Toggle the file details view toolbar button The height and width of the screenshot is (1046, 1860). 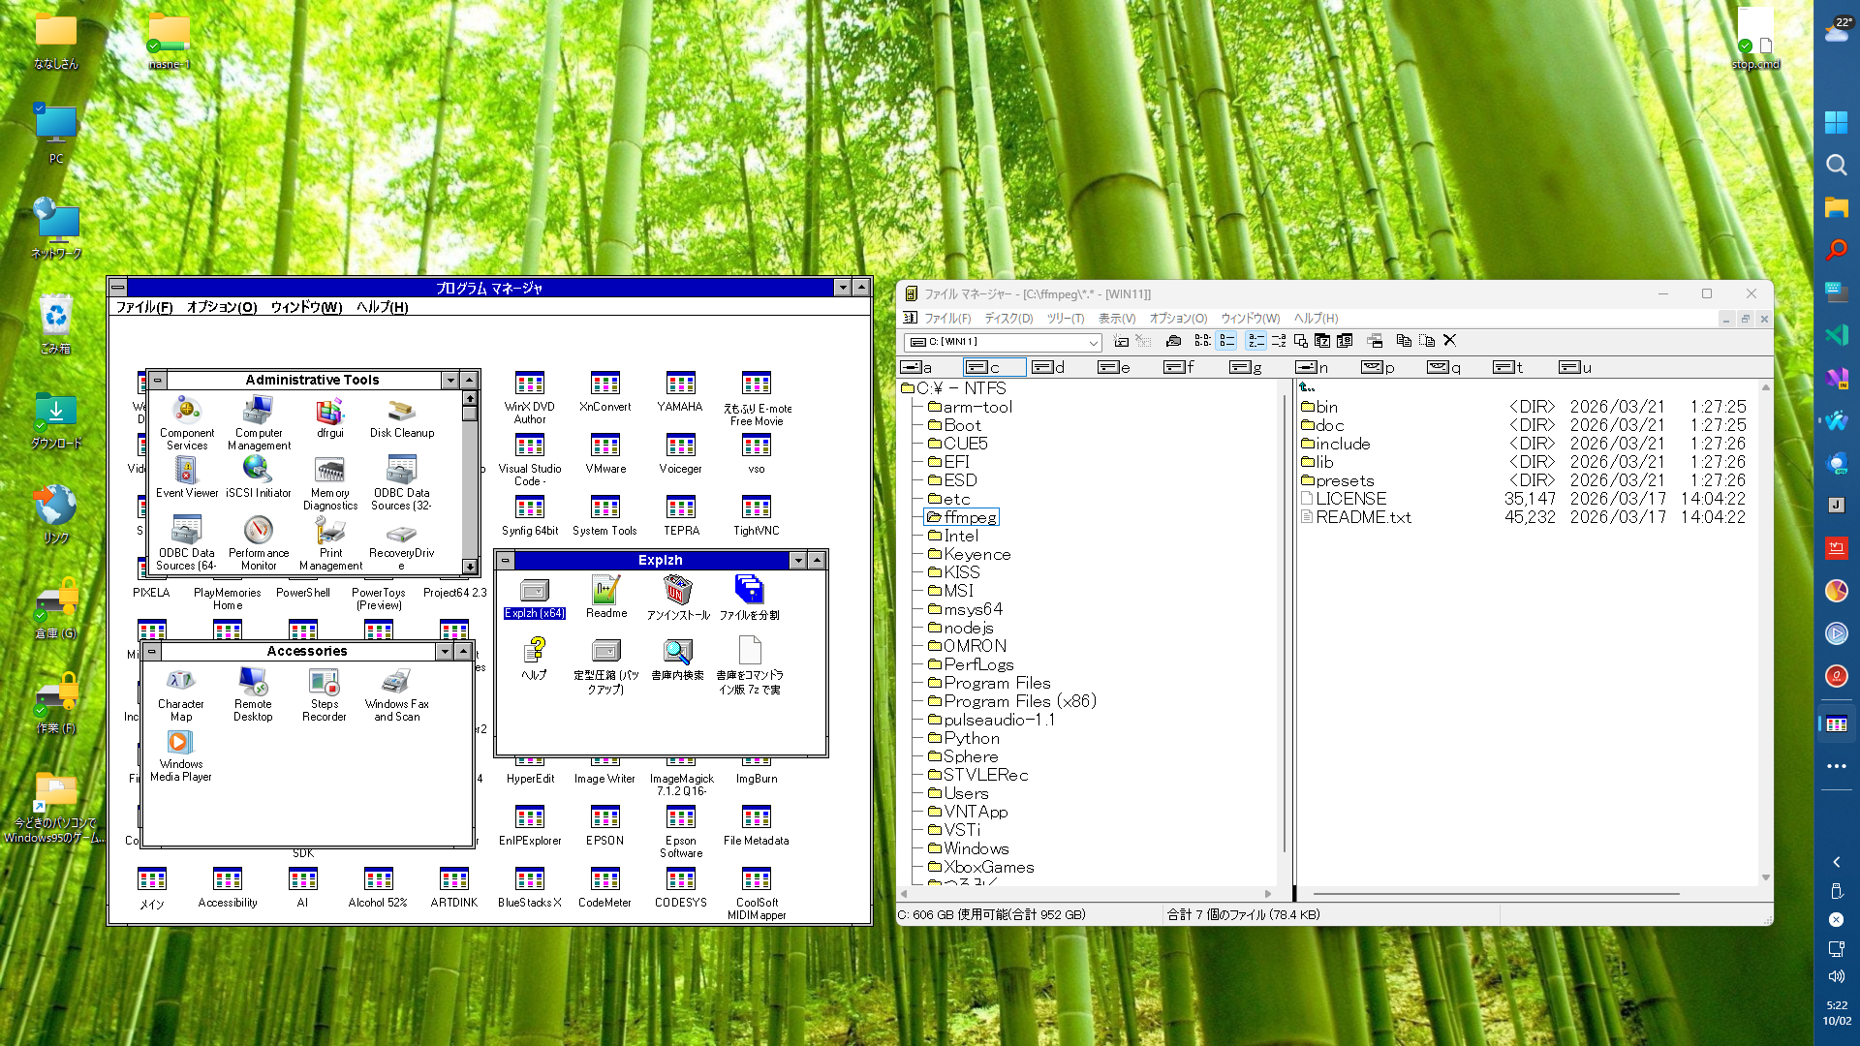coord(1226,341)
